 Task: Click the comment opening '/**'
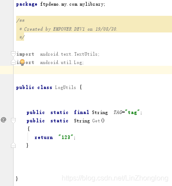click(x=21, y=21)
